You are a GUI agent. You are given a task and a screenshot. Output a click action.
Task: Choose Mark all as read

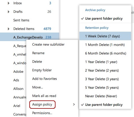click(44, 96)
